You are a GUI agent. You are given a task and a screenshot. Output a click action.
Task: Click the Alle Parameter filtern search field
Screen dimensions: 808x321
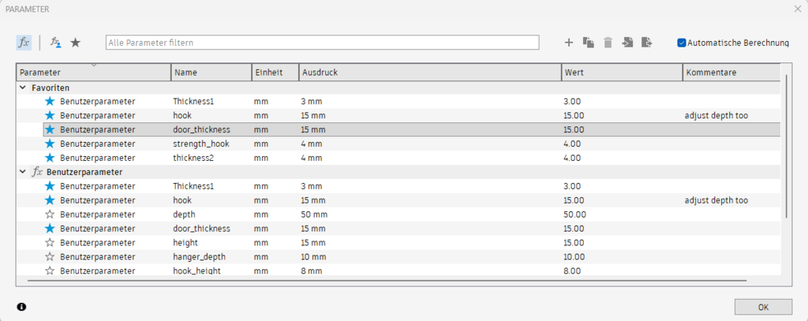point(322,43)
